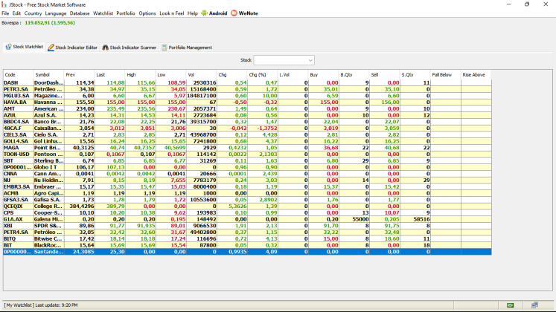
Task: Select the CIEL3.SA row code cell
Action: [x=19, y=134]
